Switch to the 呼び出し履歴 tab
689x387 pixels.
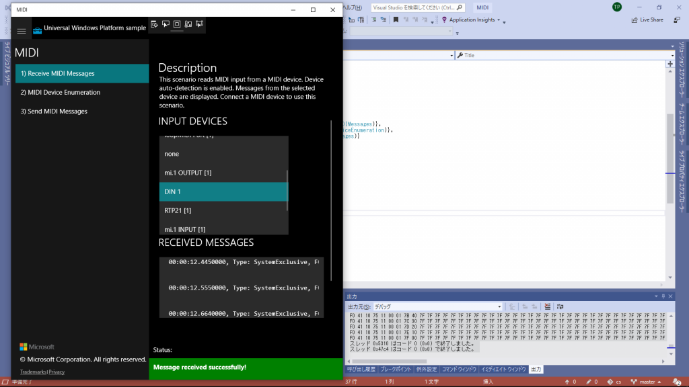coord(361,370)
